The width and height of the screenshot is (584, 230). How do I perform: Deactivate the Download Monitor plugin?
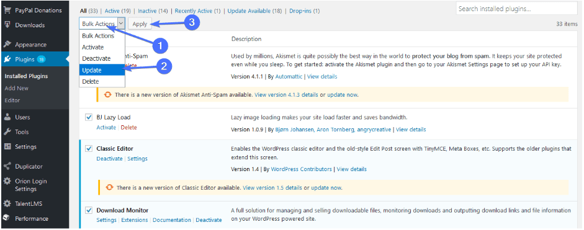click(209, 220)
